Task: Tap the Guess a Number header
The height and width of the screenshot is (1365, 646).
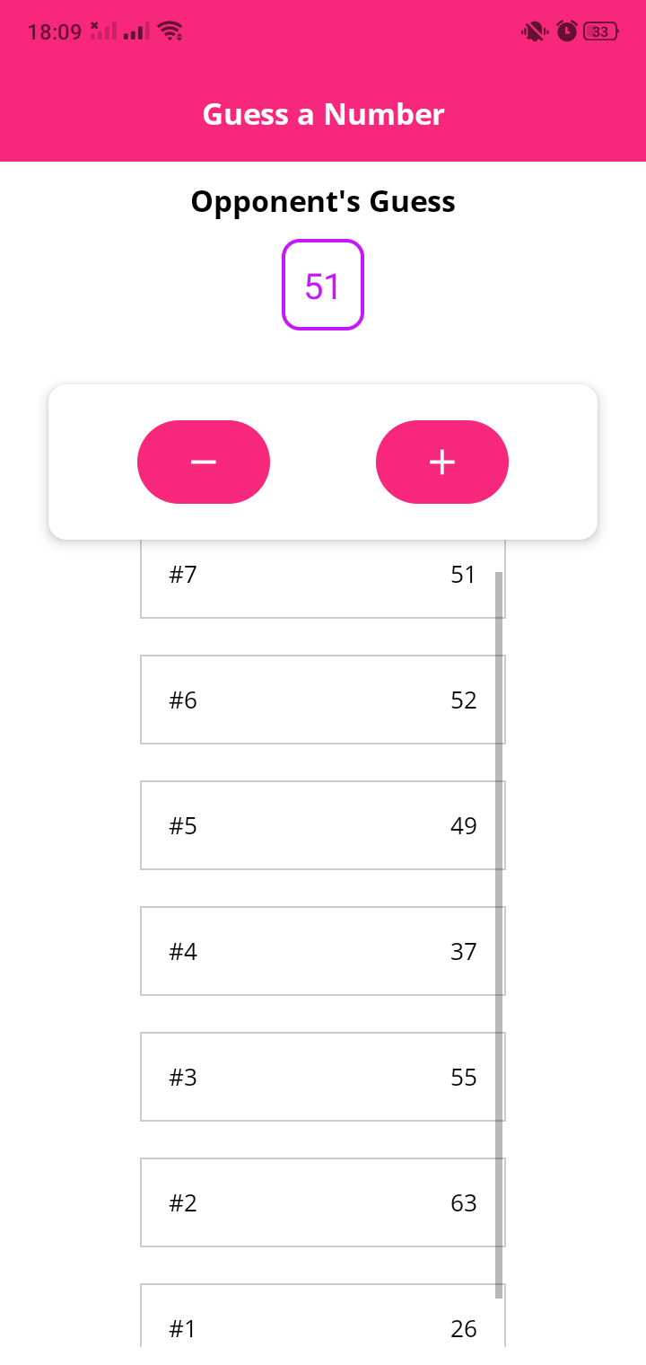Action: [x=323, y=114]
